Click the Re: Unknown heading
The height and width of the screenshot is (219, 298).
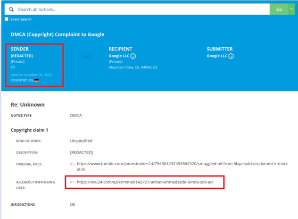click(x=28, y=104)
